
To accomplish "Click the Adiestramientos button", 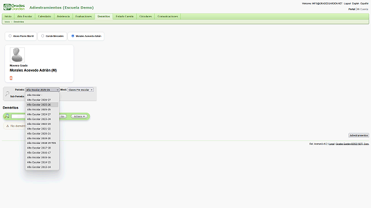I will pos(359,135).
